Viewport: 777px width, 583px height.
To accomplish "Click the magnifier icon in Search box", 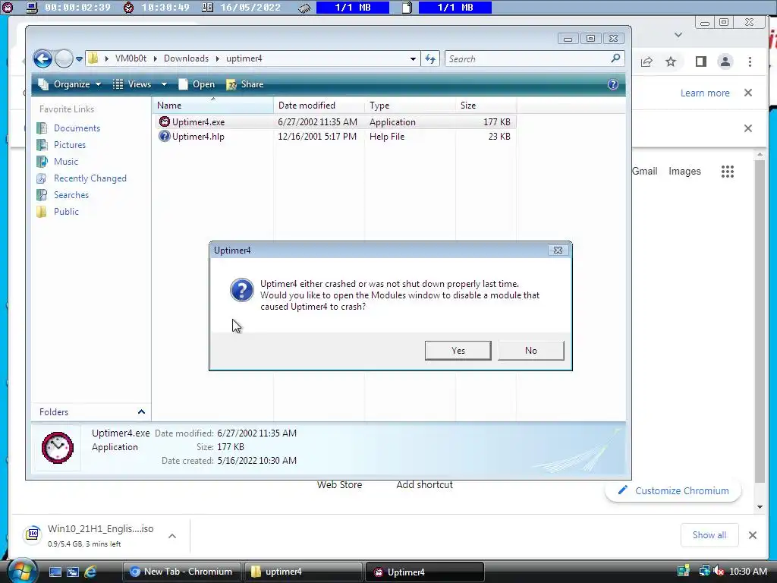I will [x=615, y=58].
